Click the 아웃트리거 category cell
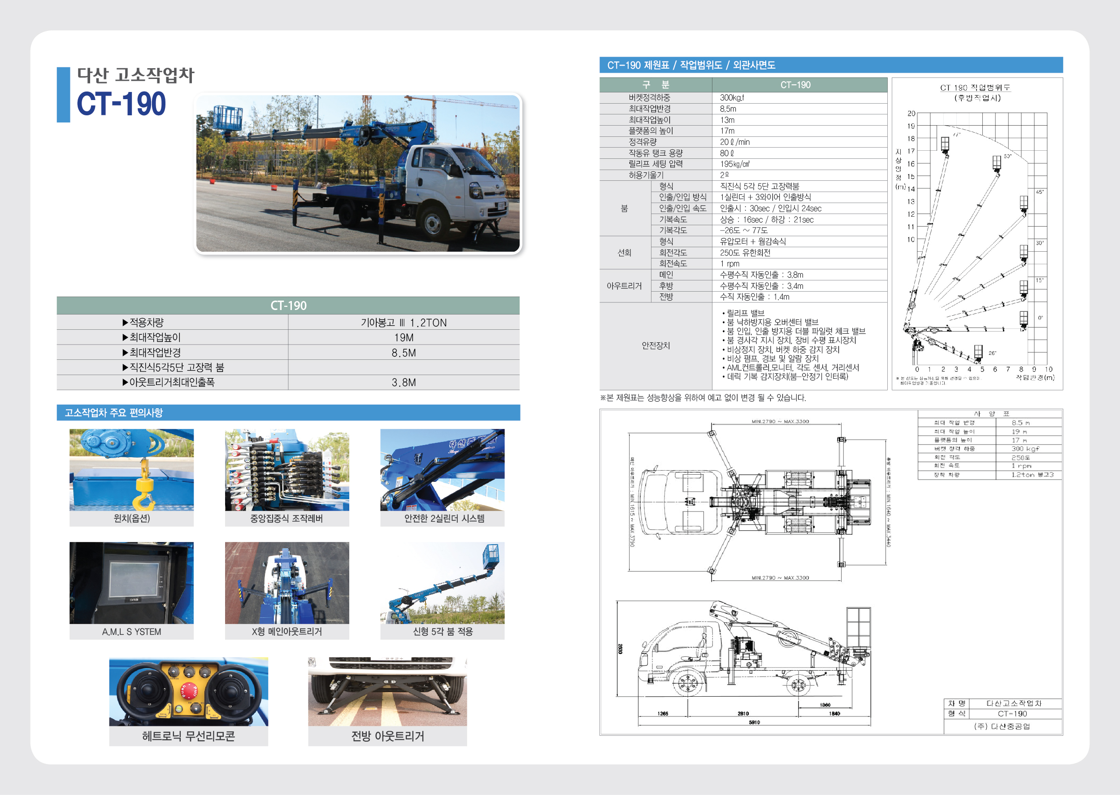This screenshot has height=795, width=1120. click(625, 286)
